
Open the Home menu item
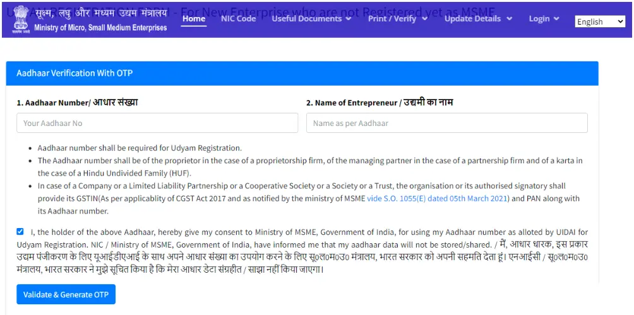point(194,18)
